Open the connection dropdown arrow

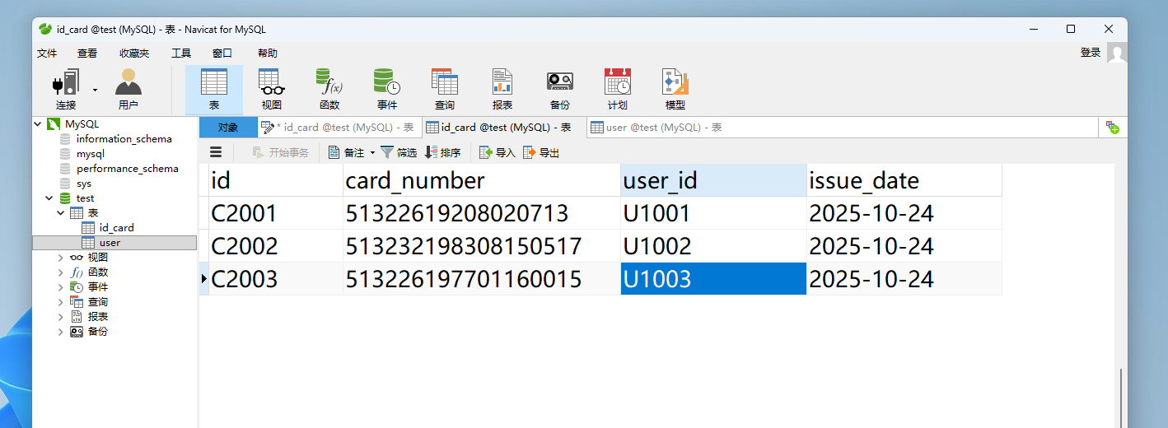tap(95, 90)
